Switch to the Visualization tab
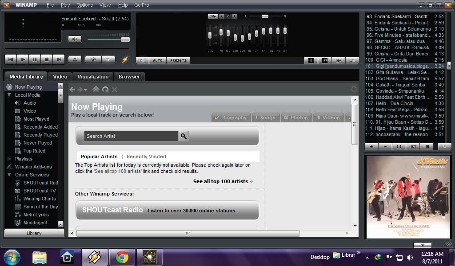455x266 pixels. (93, 76)
